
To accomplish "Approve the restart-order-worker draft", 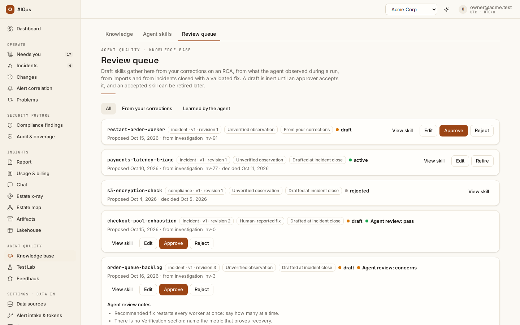I will pyautogui.click(x=454, y=131).
